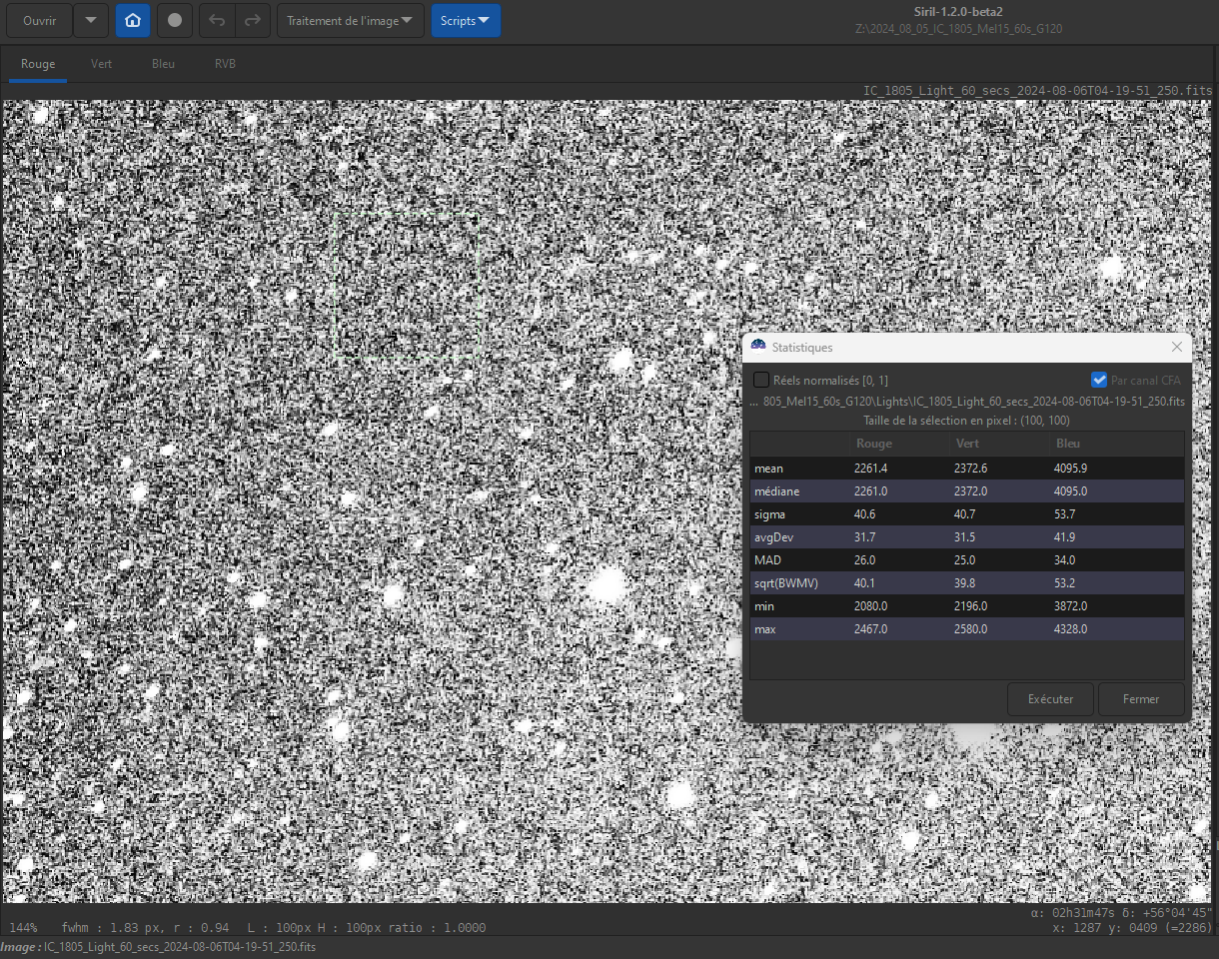The image size is (1219, 959).
Task: Select the sqrt(BWMV) row label
Action: (x=786, y=583)
